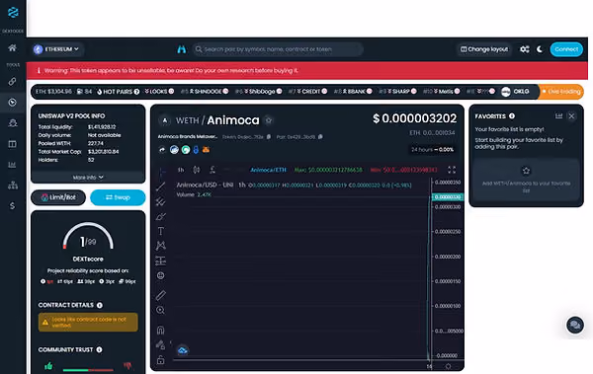The image size is (593, 374).
Task: Open the CoinGecko round green icon
Action: 186,150
